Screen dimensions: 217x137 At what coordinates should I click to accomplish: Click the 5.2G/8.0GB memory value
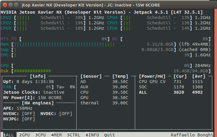click(160, 44)
